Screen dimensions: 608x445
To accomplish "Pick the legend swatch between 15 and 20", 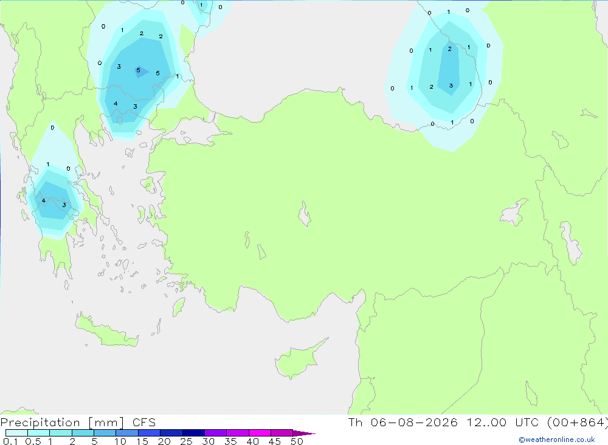I will [x=150, y=433].
